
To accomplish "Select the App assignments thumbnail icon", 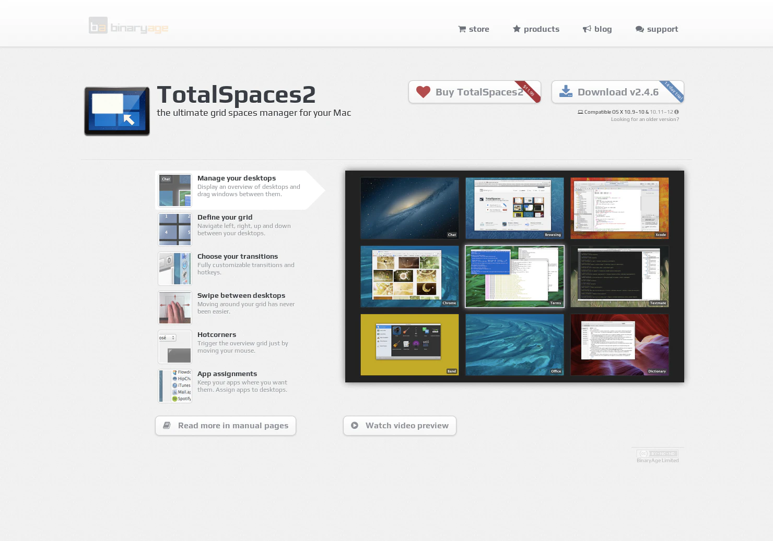I will pyautogui.click(x=175, y=386).
